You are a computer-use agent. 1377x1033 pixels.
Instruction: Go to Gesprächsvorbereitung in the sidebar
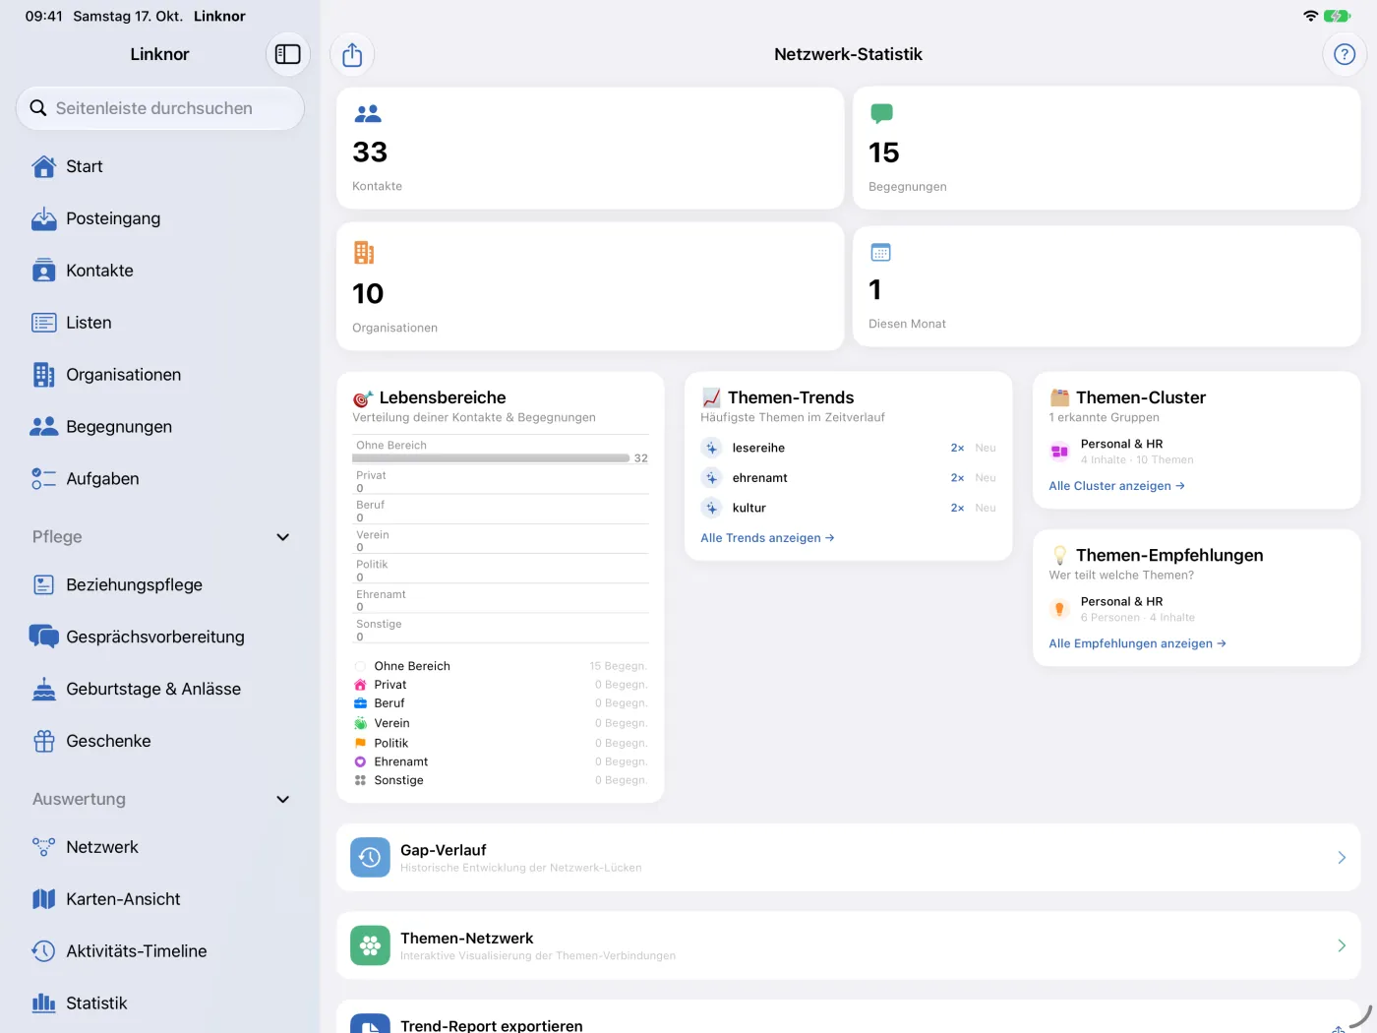click(160, 638)
